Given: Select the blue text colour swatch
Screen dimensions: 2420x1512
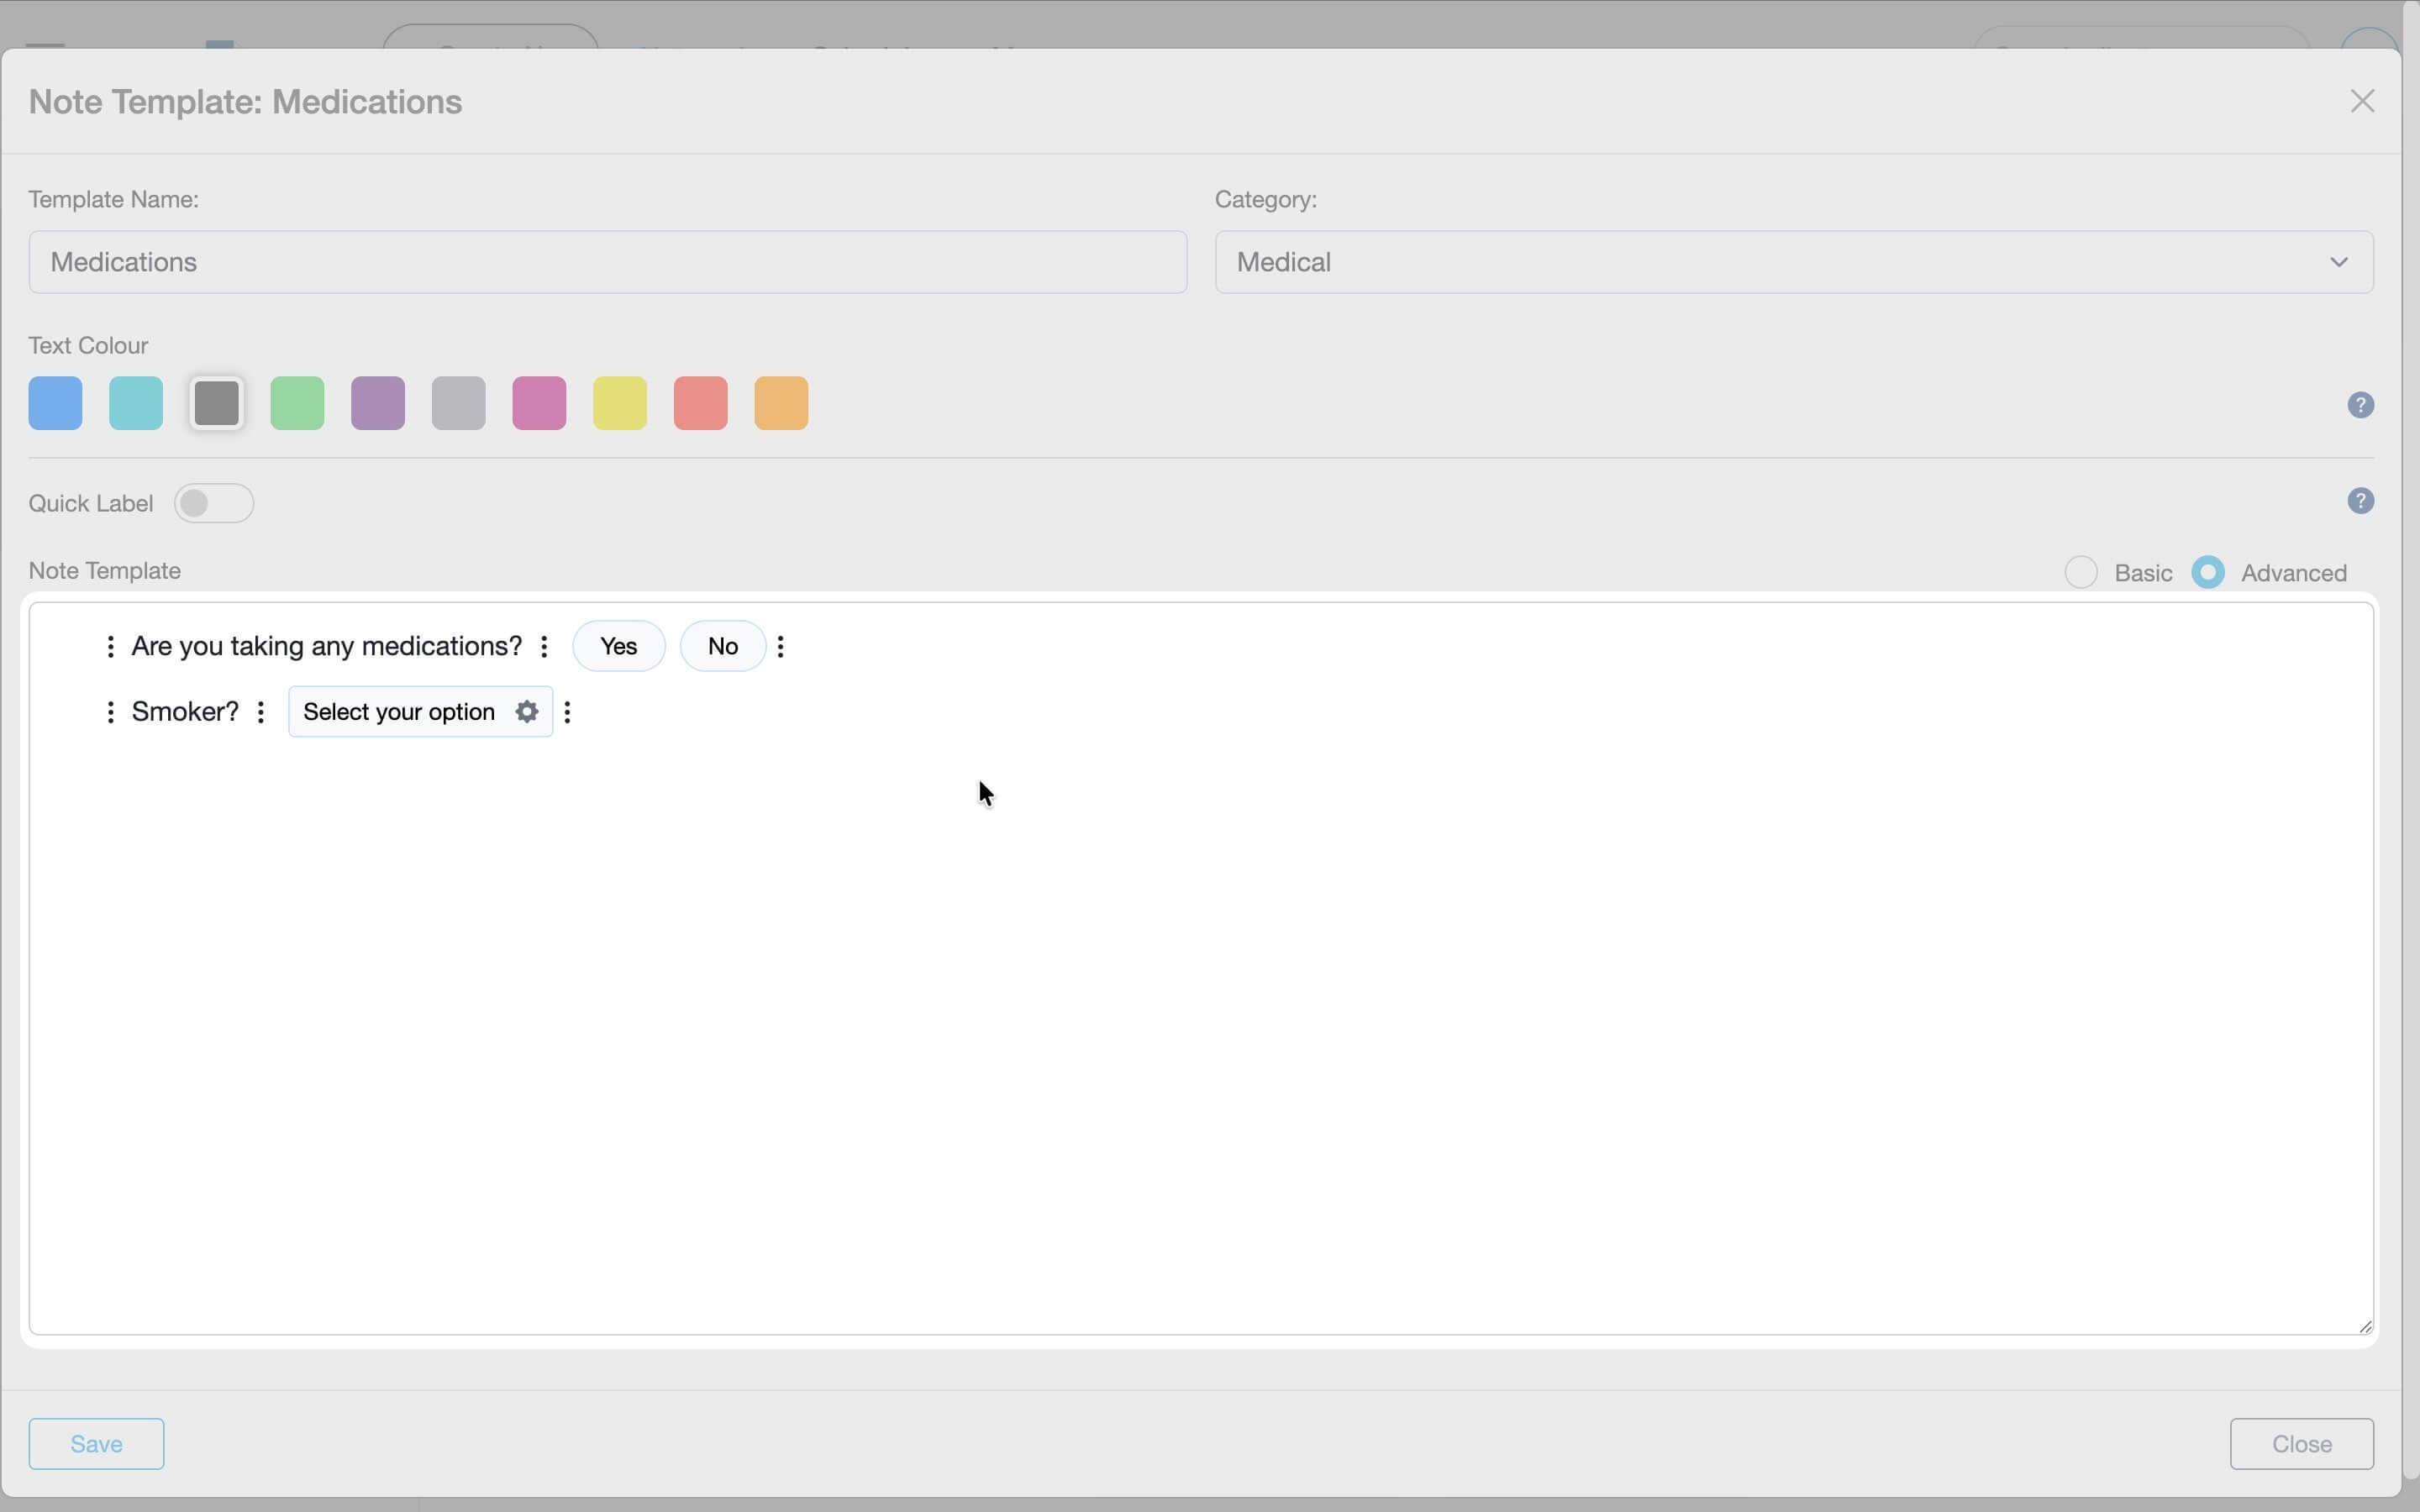Looking at the screenshot, I should point(55,402).
